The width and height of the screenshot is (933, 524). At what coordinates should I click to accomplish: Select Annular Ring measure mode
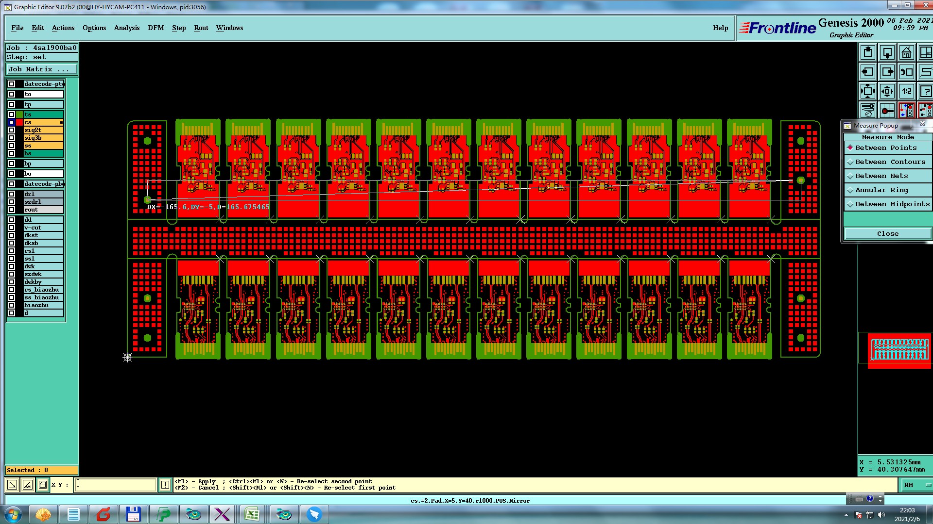tap(881, 190)
